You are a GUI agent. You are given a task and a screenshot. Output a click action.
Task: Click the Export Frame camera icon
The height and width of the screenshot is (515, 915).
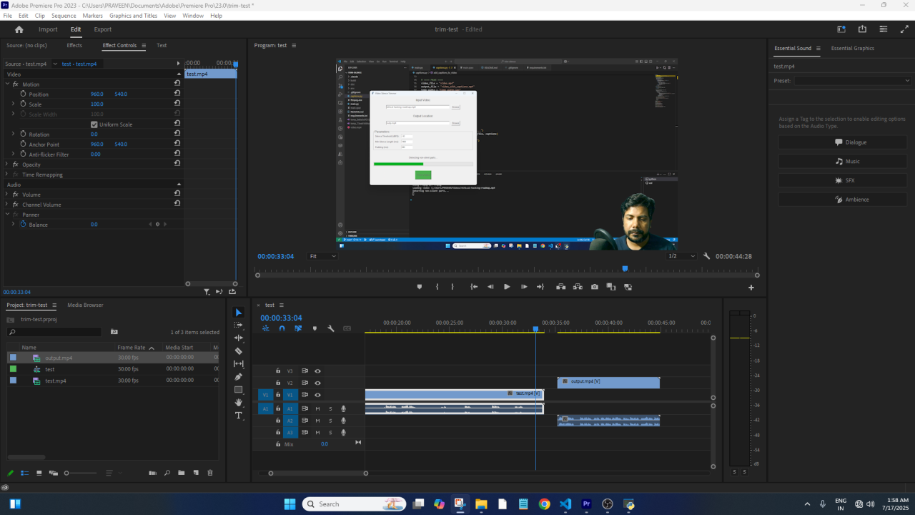pos(595,287)
